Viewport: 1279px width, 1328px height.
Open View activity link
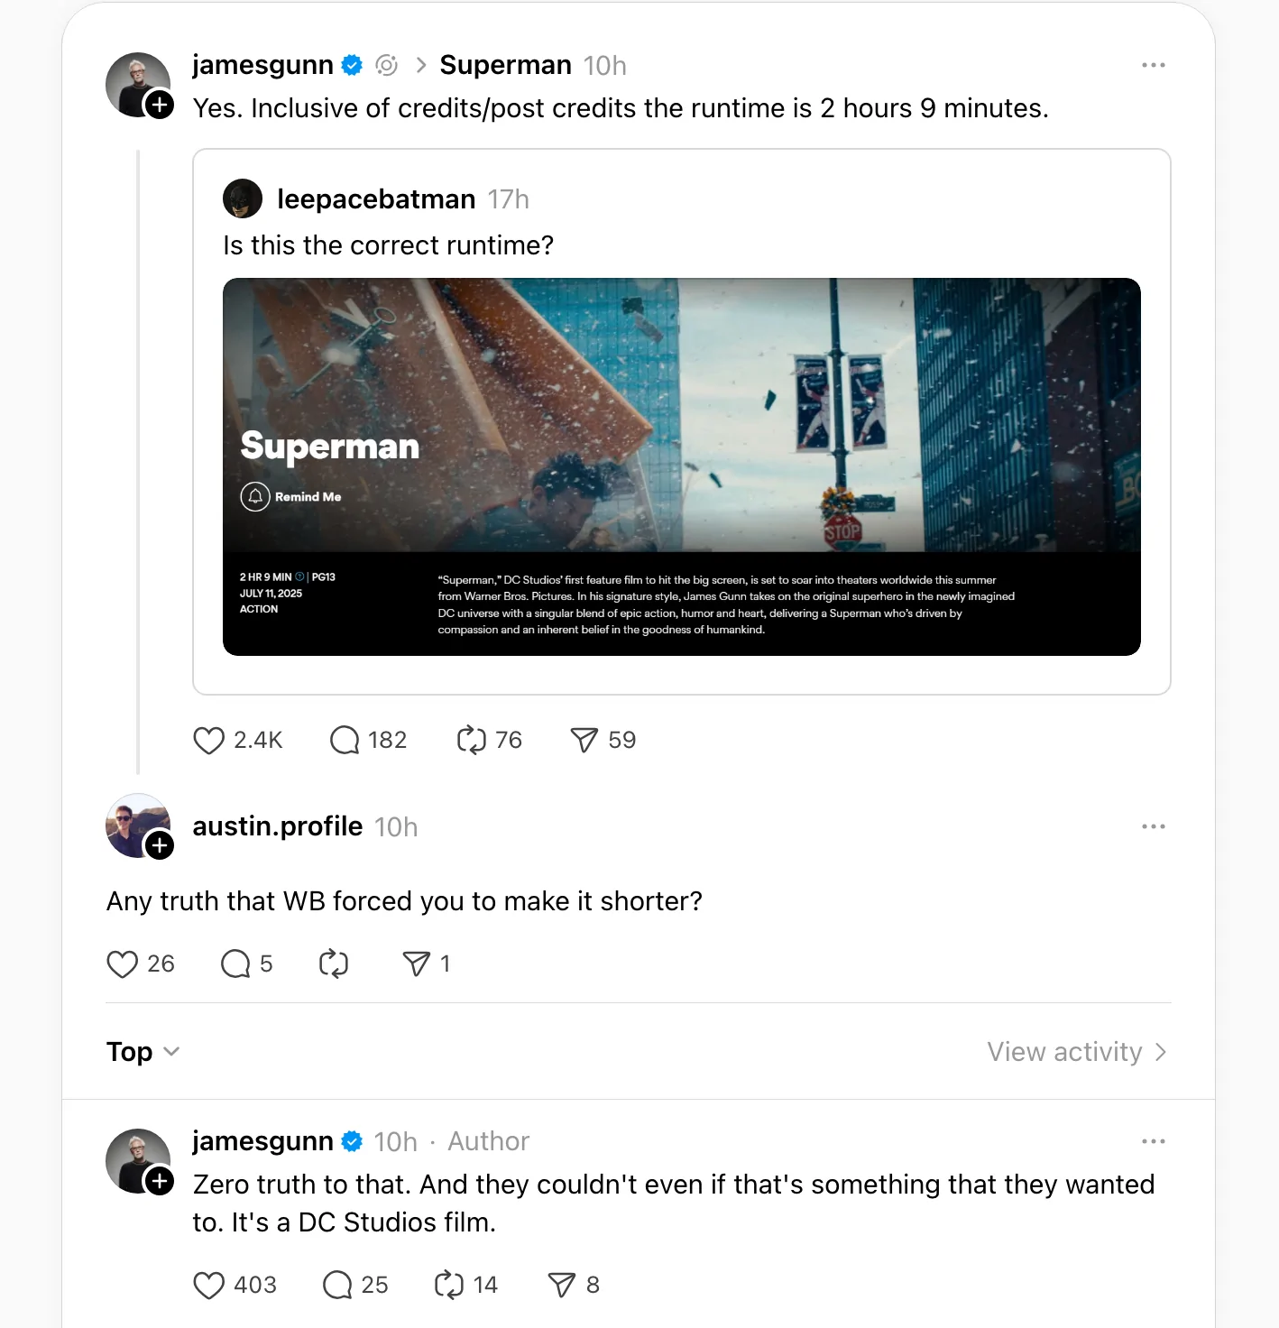coord(1077,1052)
